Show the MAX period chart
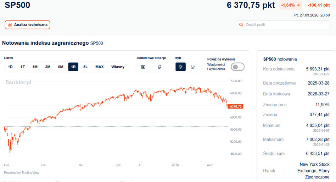This screenshot has width=336, height=182. pyautogui.click(x=100, y=67)
